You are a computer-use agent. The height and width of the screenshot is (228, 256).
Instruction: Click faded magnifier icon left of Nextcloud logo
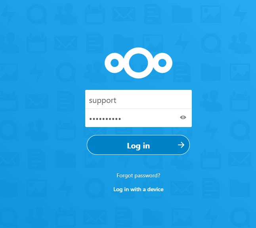(66, 72)
